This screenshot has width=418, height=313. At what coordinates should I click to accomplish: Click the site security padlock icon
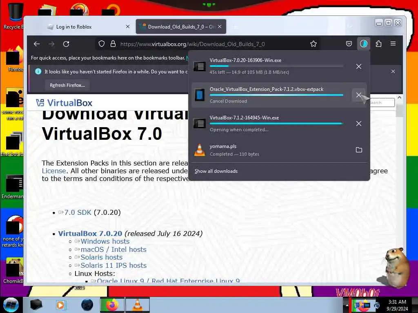click(x=113, y=44)
